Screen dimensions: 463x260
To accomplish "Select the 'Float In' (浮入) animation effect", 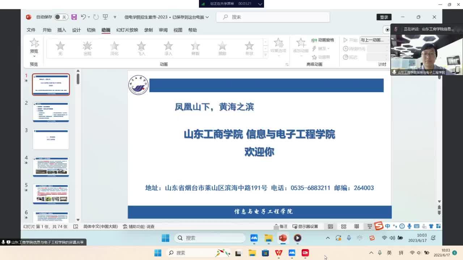I will tap(168, 48).
